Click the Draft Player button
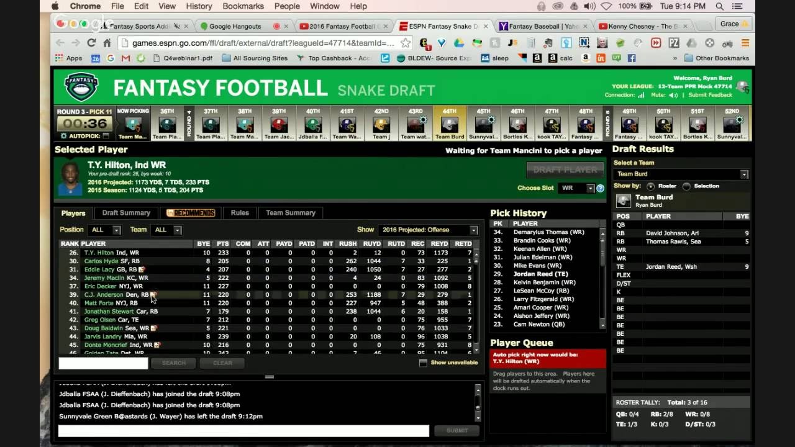Image resolution: width=795 pixels, height=447 pixels. click(x=565, y=169)
